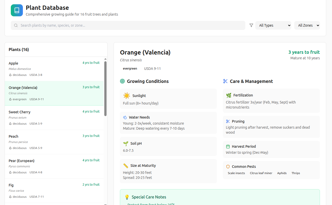
Task: Click the Plant Database book logo icon
Action: coord(17,10)
